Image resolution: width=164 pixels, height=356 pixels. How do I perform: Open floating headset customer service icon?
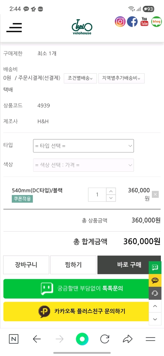tap(155, 293)
